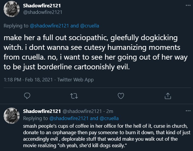The image size is (193, 151).
Task: Open @cruella mention in the lower reply tweet
Action: pyautogui.click(x=109, y=118)
